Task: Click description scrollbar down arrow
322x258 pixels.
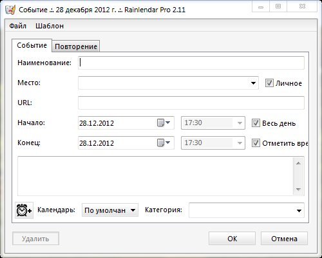Action: pos(298,190)
